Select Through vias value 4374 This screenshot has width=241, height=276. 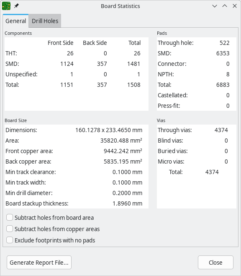point(221,130)
